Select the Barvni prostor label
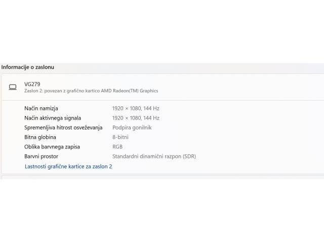This screenshot has height=243, width=324. click(x=41, y=156)
